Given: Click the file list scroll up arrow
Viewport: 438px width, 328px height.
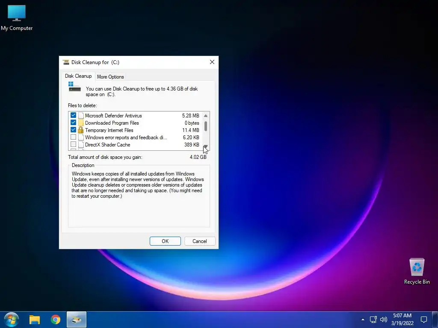Looking at the screenshot, I should [206, 115].
